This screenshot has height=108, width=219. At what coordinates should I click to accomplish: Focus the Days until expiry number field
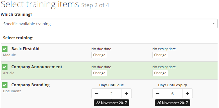(x=173, y=93)
